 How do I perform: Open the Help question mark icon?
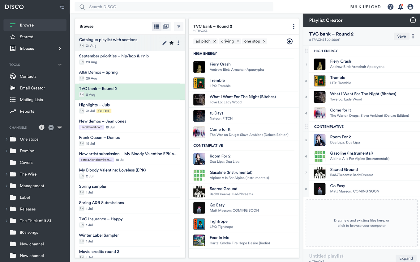391,7
